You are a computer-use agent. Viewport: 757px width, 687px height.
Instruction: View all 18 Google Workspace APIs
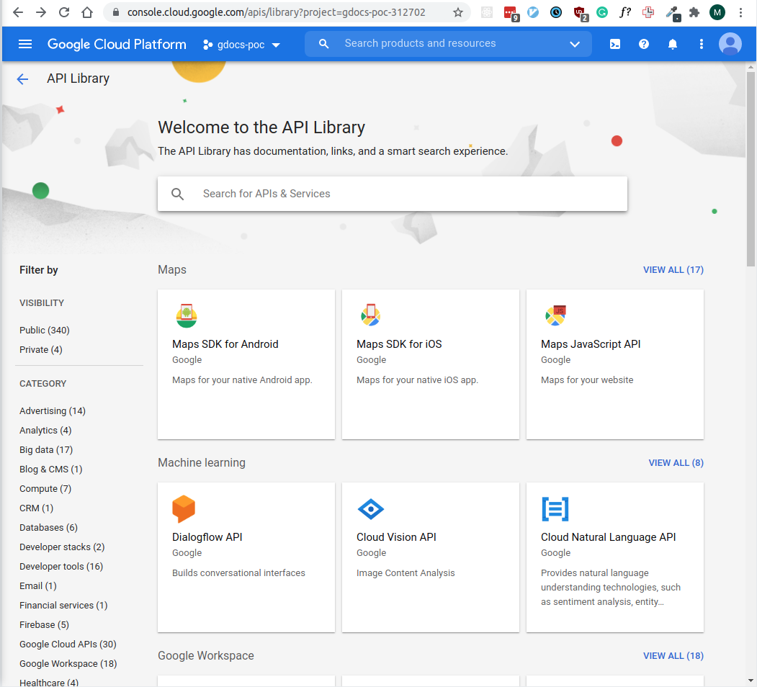[x=673, y=656]
